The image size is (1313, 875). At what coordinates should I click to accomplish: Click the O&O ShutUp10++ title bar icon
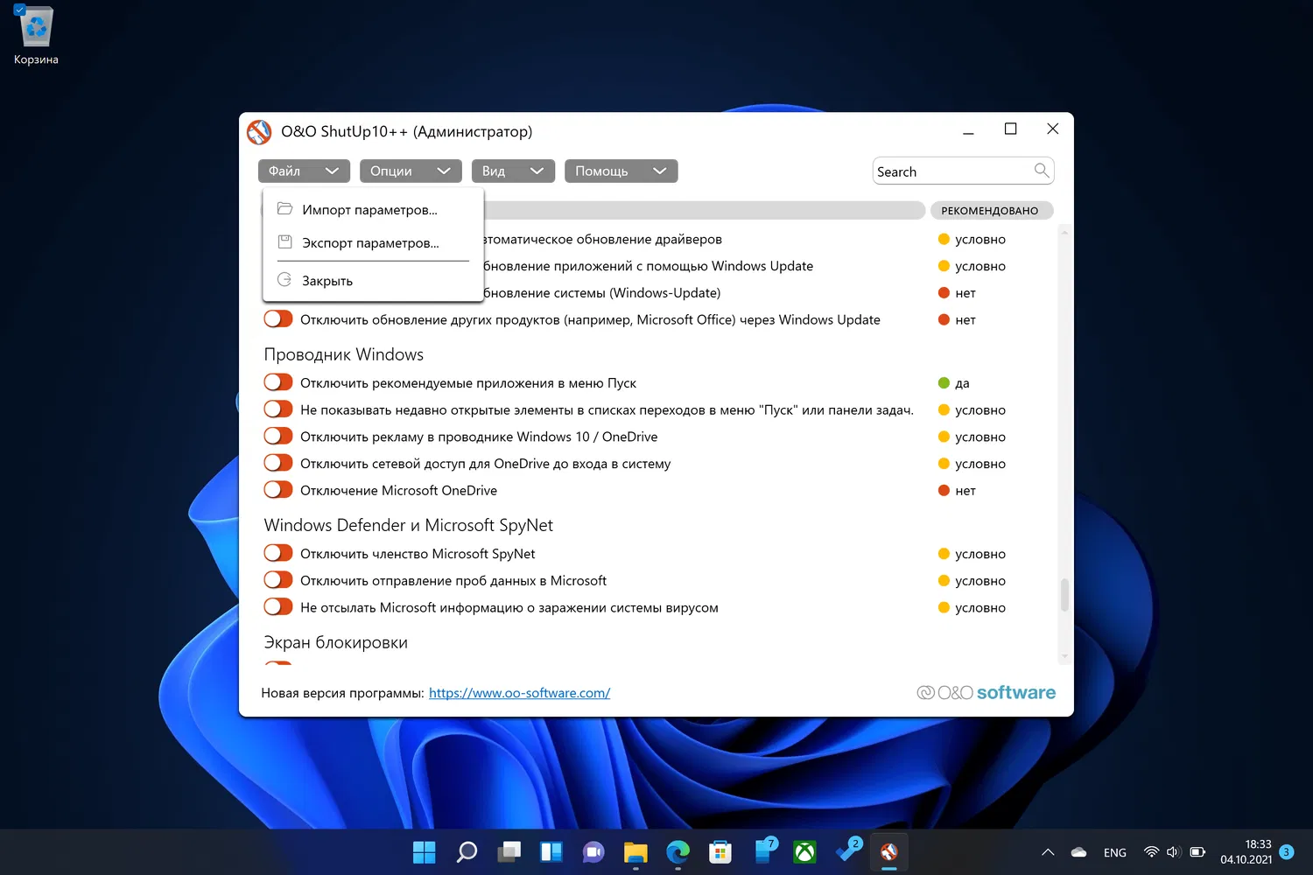(259, 132)
